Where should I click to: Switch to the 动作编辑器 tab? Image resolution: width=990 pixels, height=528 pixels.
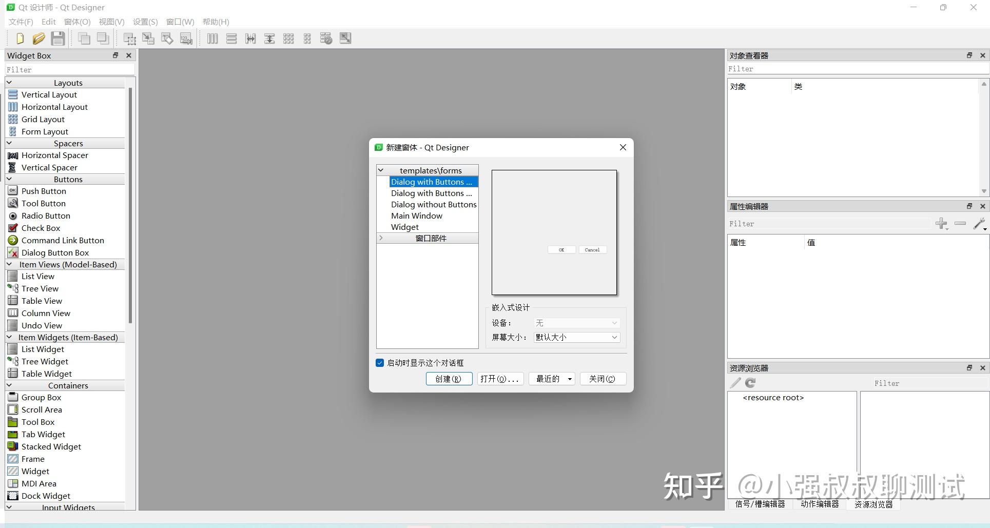click(x=820, y=504)
